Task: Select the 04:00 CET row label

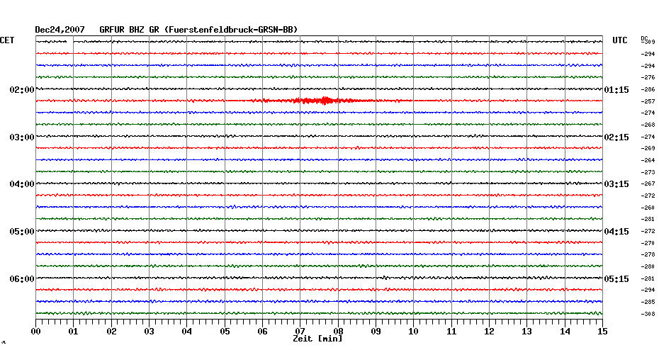Action: [x=22, y=184]
